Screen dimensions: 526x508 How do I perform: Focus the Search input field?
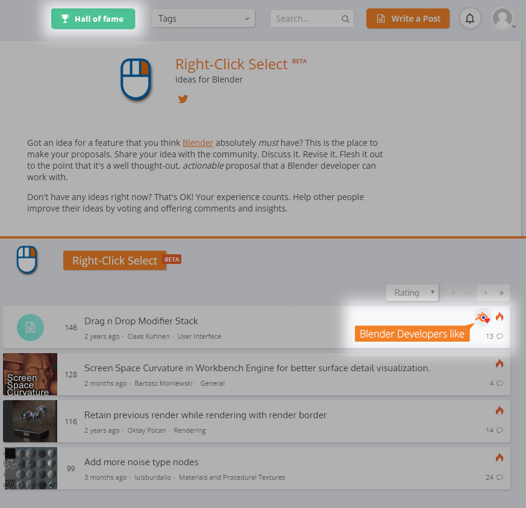click(x=312, y=19)
